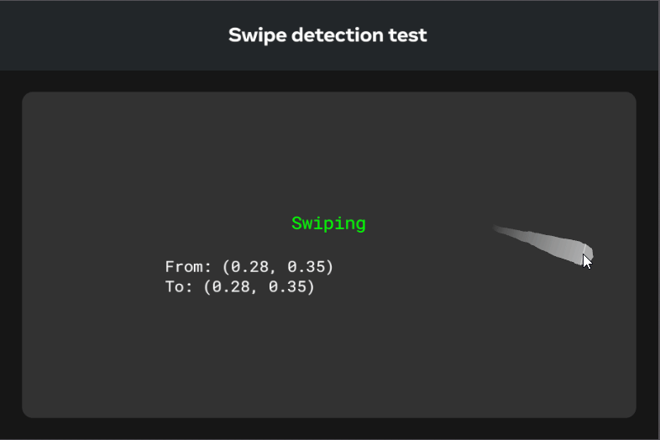Click the green "Swiping" status text
Screen dimensions: 660x440
point(328,223)
